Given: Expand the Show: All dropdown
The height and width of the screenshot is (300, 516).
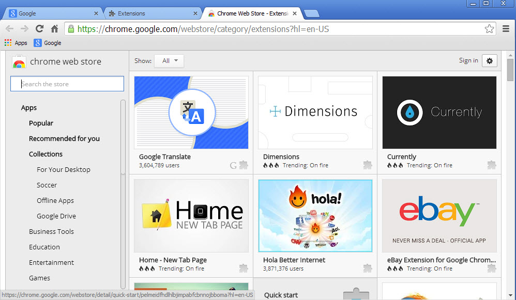Looking at the screenshot, I should tap(169, 61).
